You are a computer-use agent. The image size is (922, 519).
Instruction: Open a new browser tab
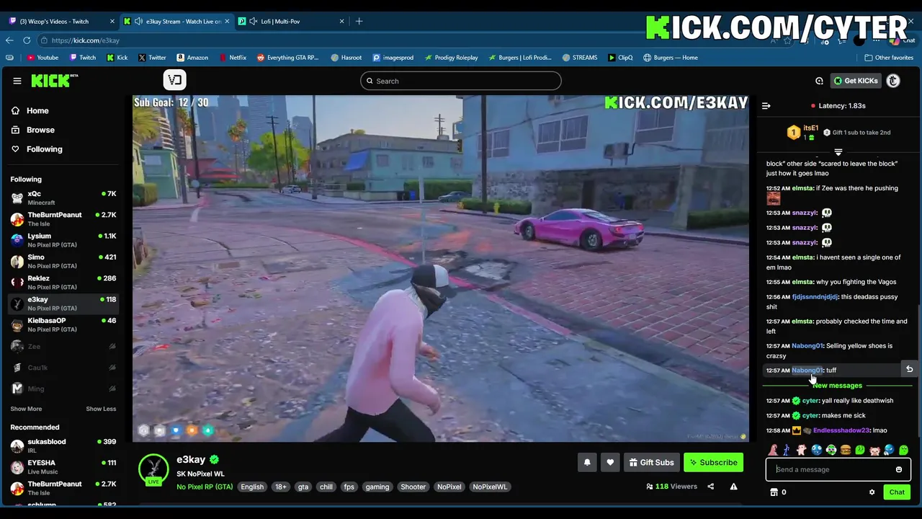click(359, 21)
